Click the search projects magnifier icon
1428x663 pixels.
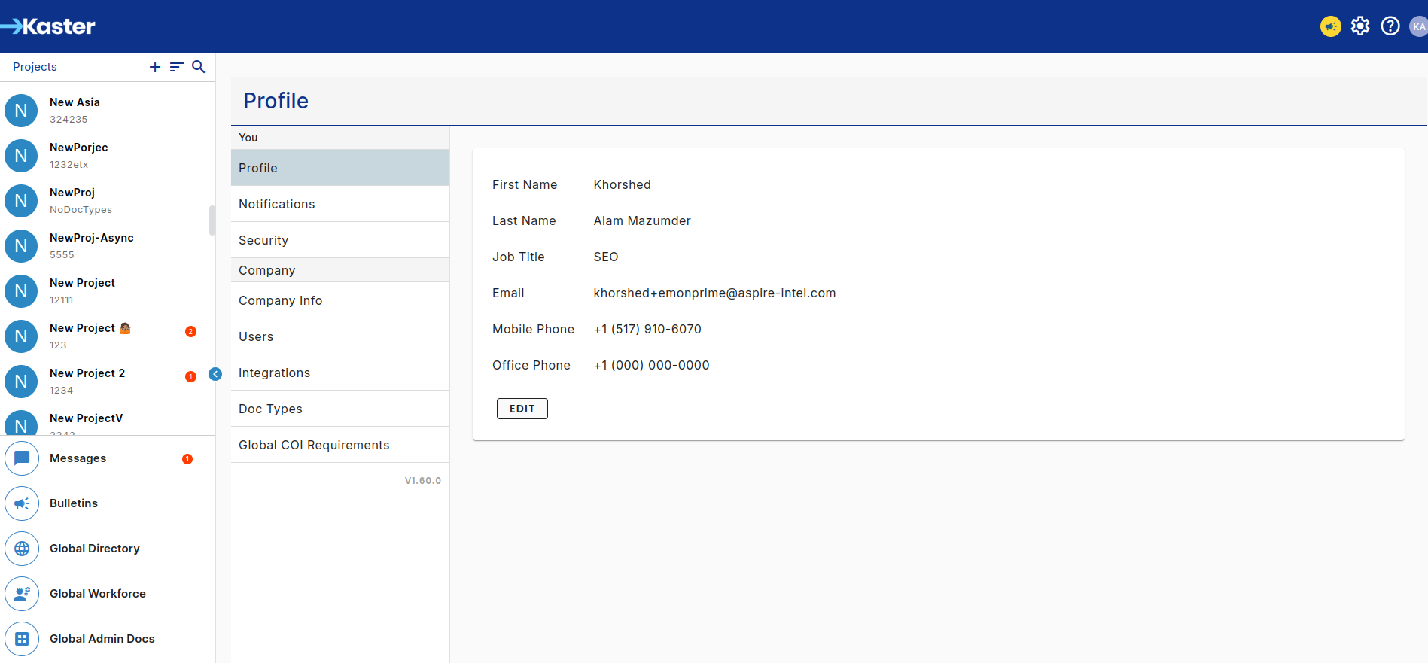[x=199, y=67]
